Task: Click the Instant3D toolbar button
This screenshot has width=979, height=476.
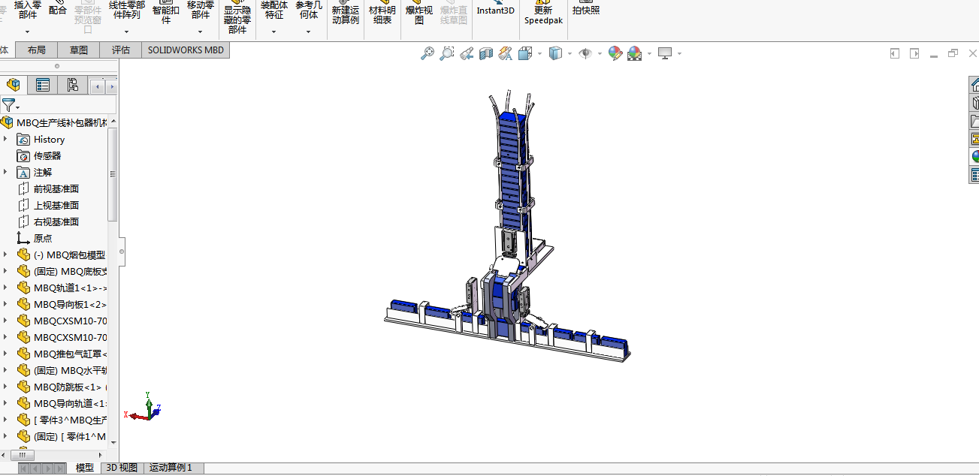Action: point(496,11)
